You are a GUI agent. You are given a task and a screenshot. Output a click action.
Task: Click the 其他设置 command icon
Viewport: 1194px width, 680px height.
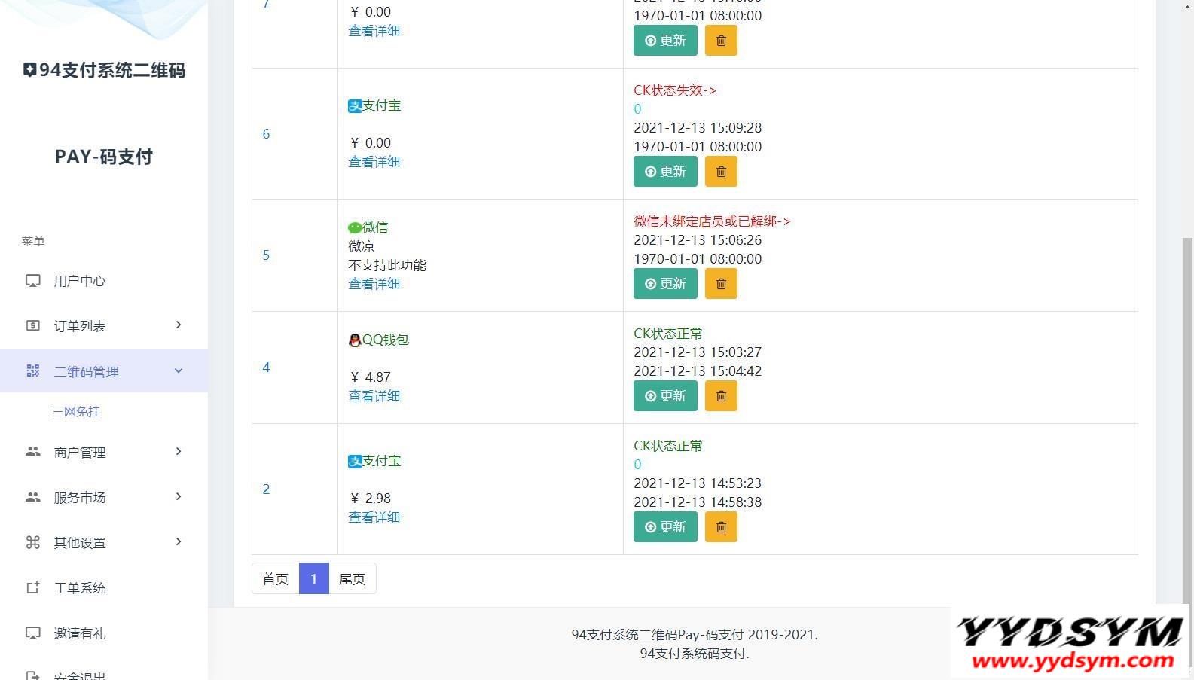(x=33, y=542)
